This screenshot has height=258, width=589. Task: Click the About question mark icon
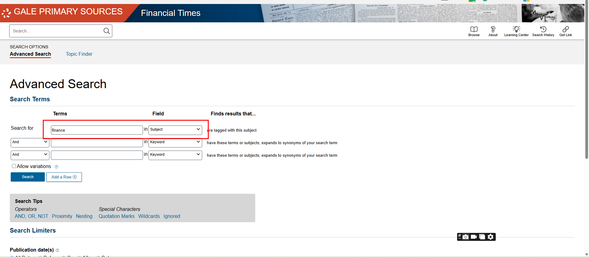pos(493,29)
